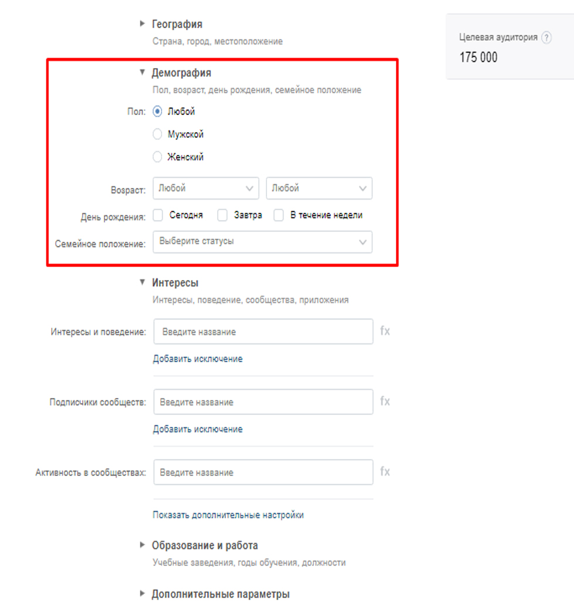The height and width of the screenshot is (604, 574).
Task: Select the Любой gender radio button
Action: coord(157,111)
